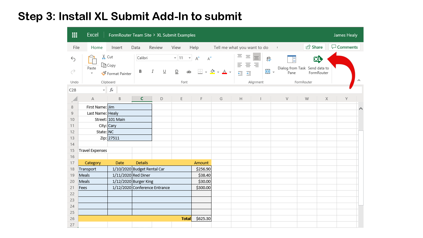Click Send data to FormRouter
The height and width of the screenshot is (238, 423).
318,65
